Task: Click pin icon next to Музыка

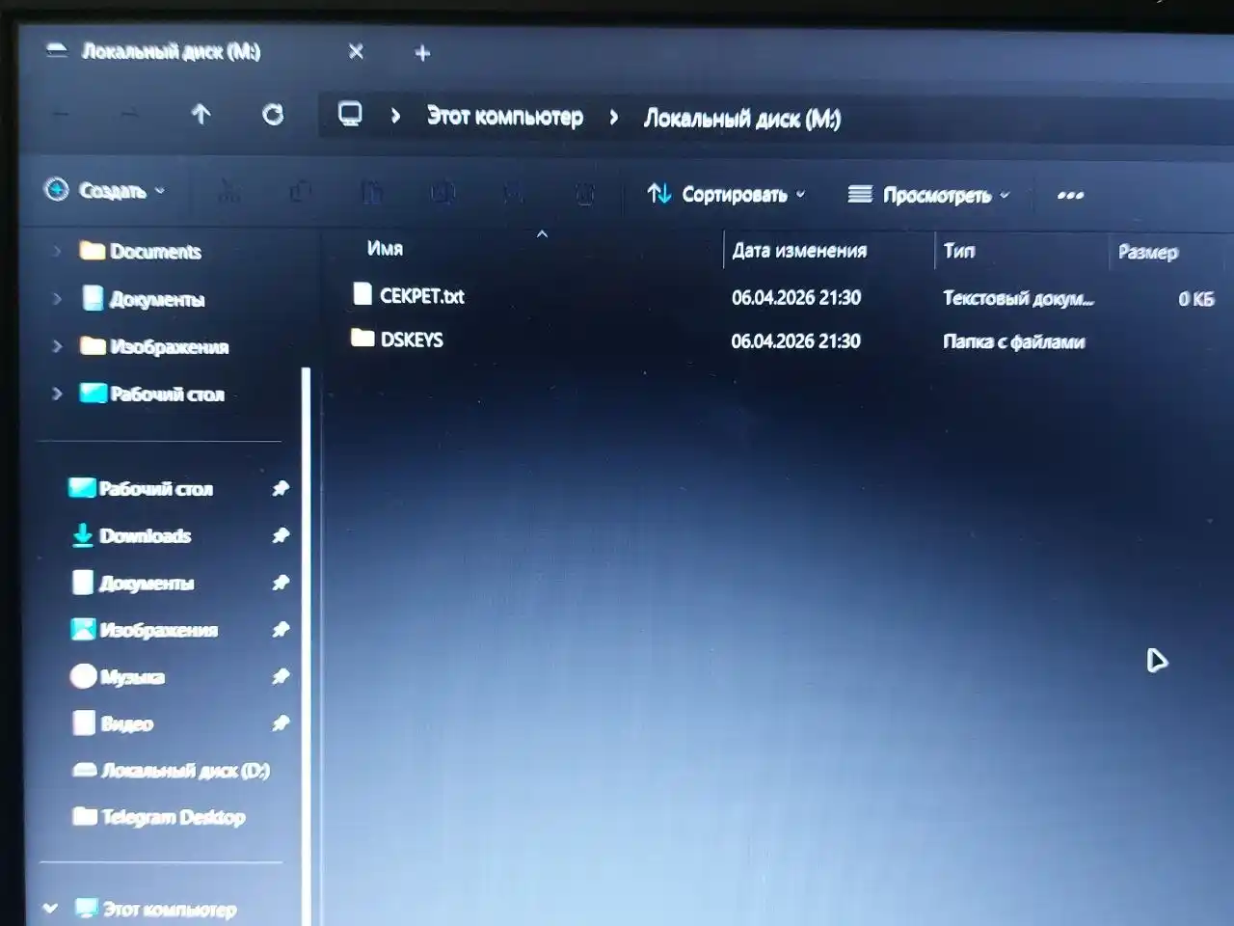Action: click(281, 676)
